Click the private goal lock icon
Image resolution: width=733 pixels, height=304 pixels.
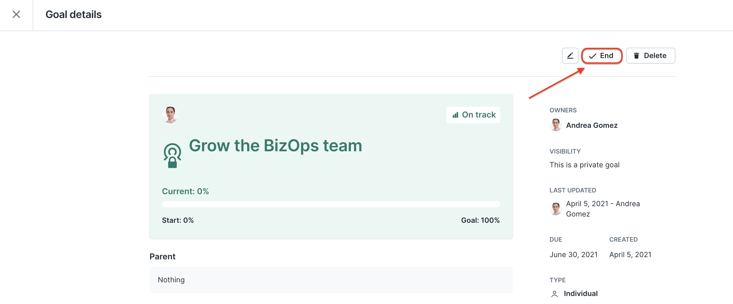172,156
